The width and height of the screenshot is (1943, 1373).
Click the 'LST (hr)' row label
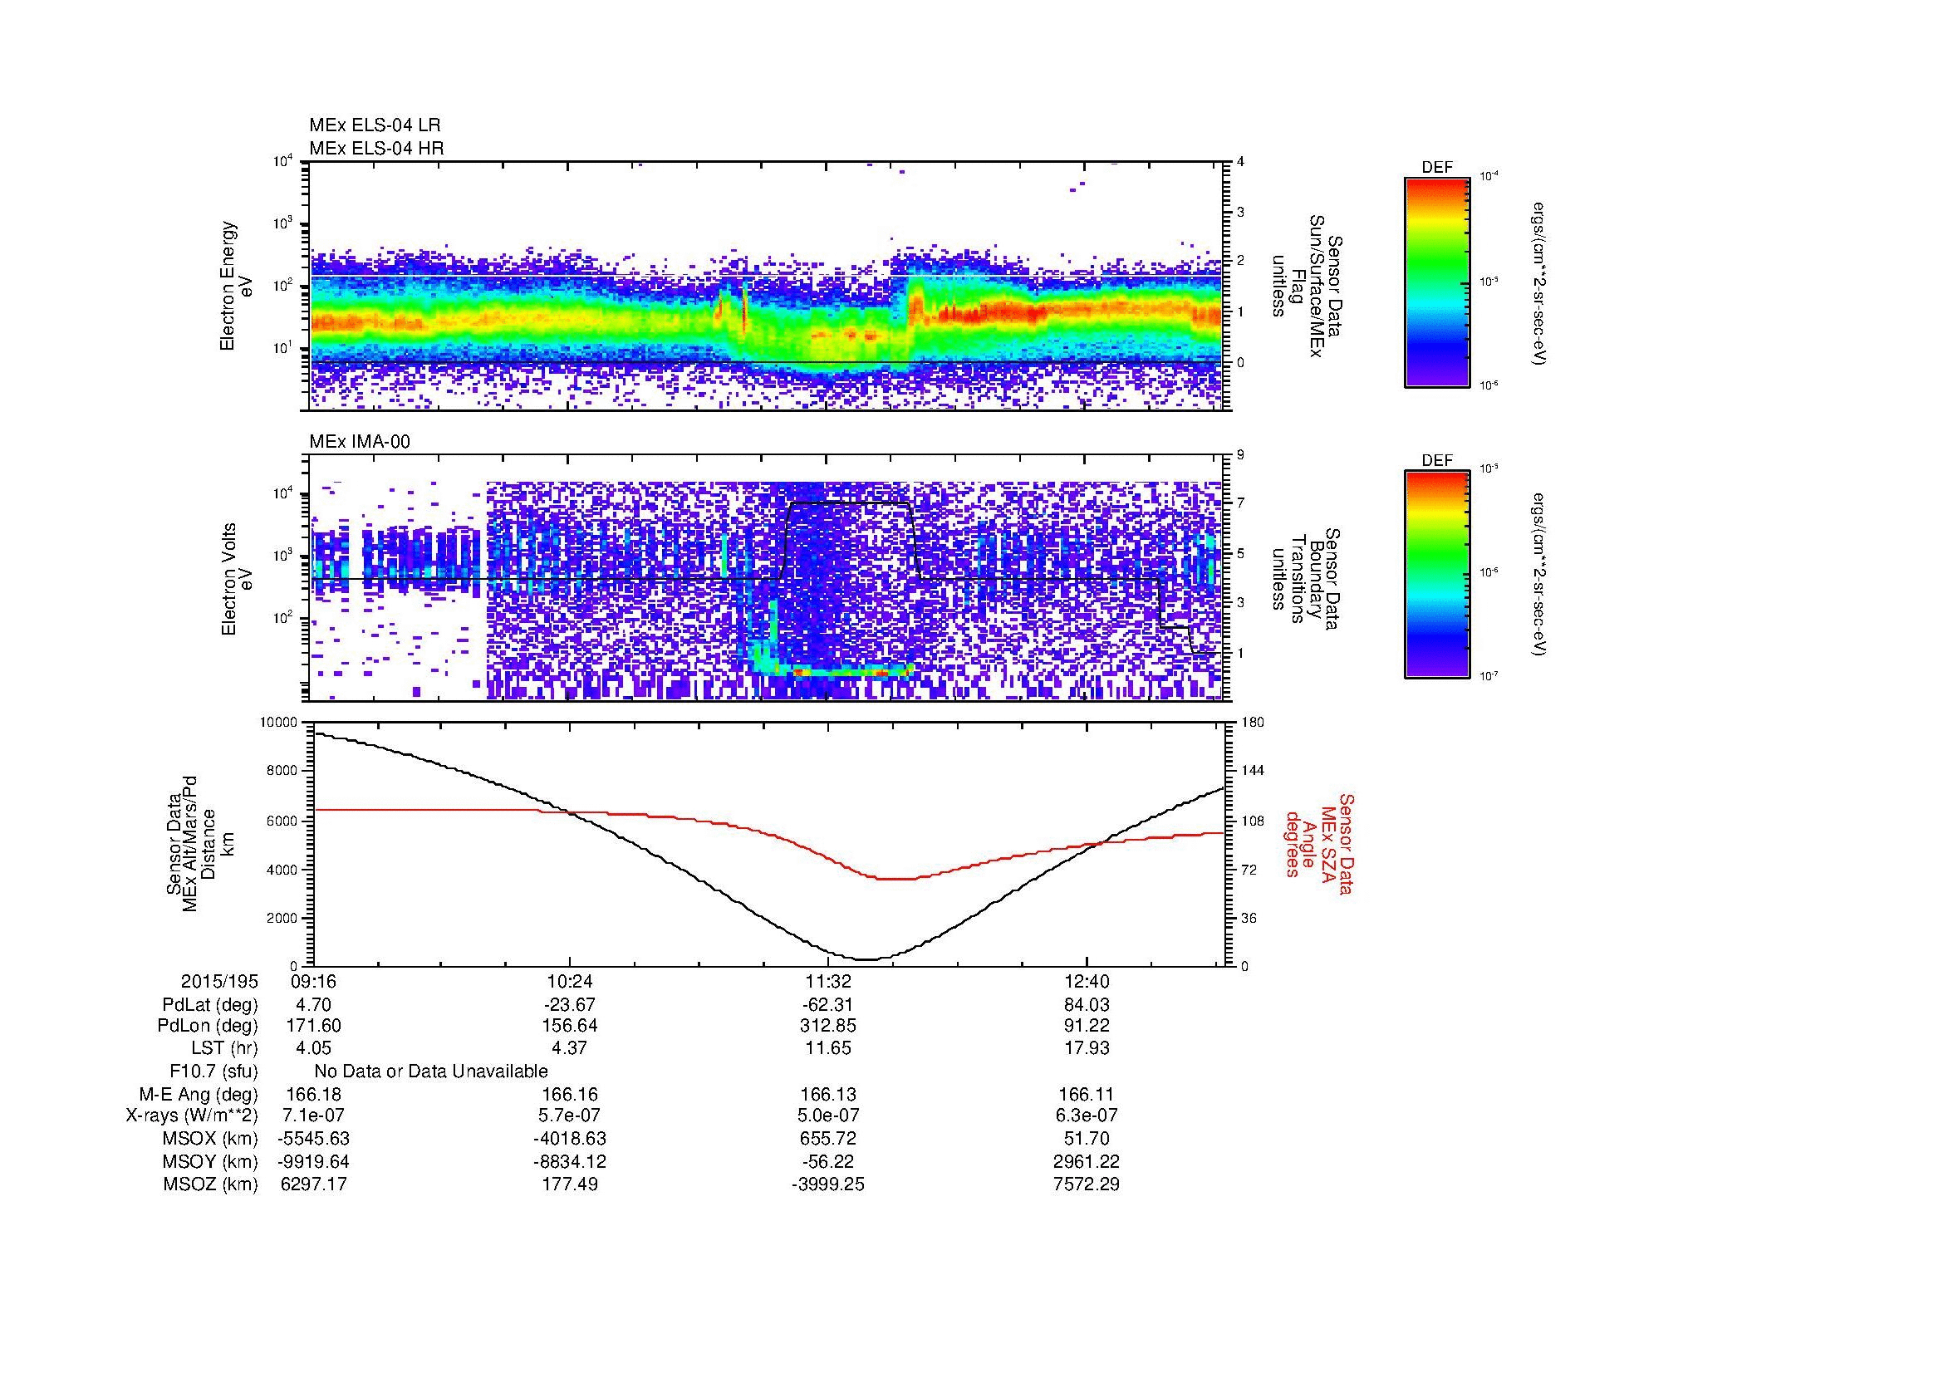click(x=224, y=1048)
